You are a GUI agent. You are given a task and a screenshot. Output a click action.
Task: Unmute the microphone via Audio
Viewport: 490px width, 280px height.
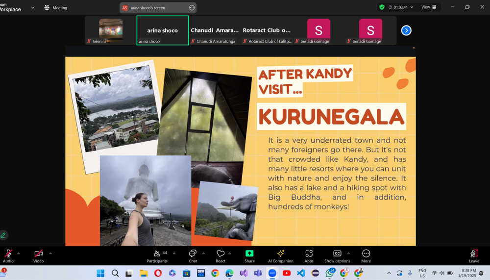click(x=8, y=255)
